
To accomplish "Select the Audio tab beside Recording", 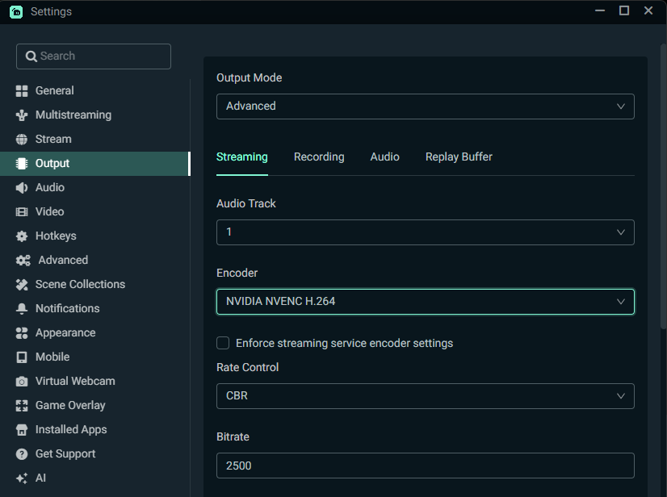I will [384, 157].
